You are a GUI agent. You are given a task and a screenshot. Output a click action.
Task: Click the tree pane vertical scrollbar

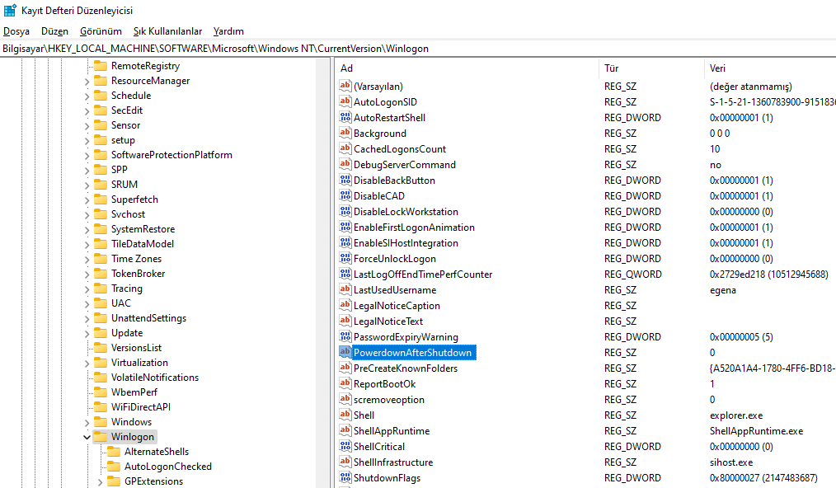point(323,272)
